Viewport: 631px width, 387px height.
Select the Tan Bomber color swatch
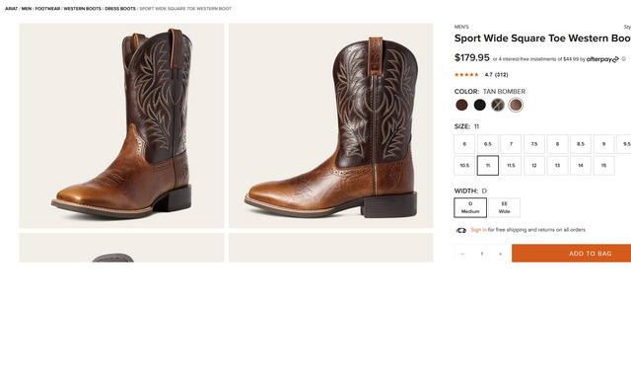(x=516, y=105)
